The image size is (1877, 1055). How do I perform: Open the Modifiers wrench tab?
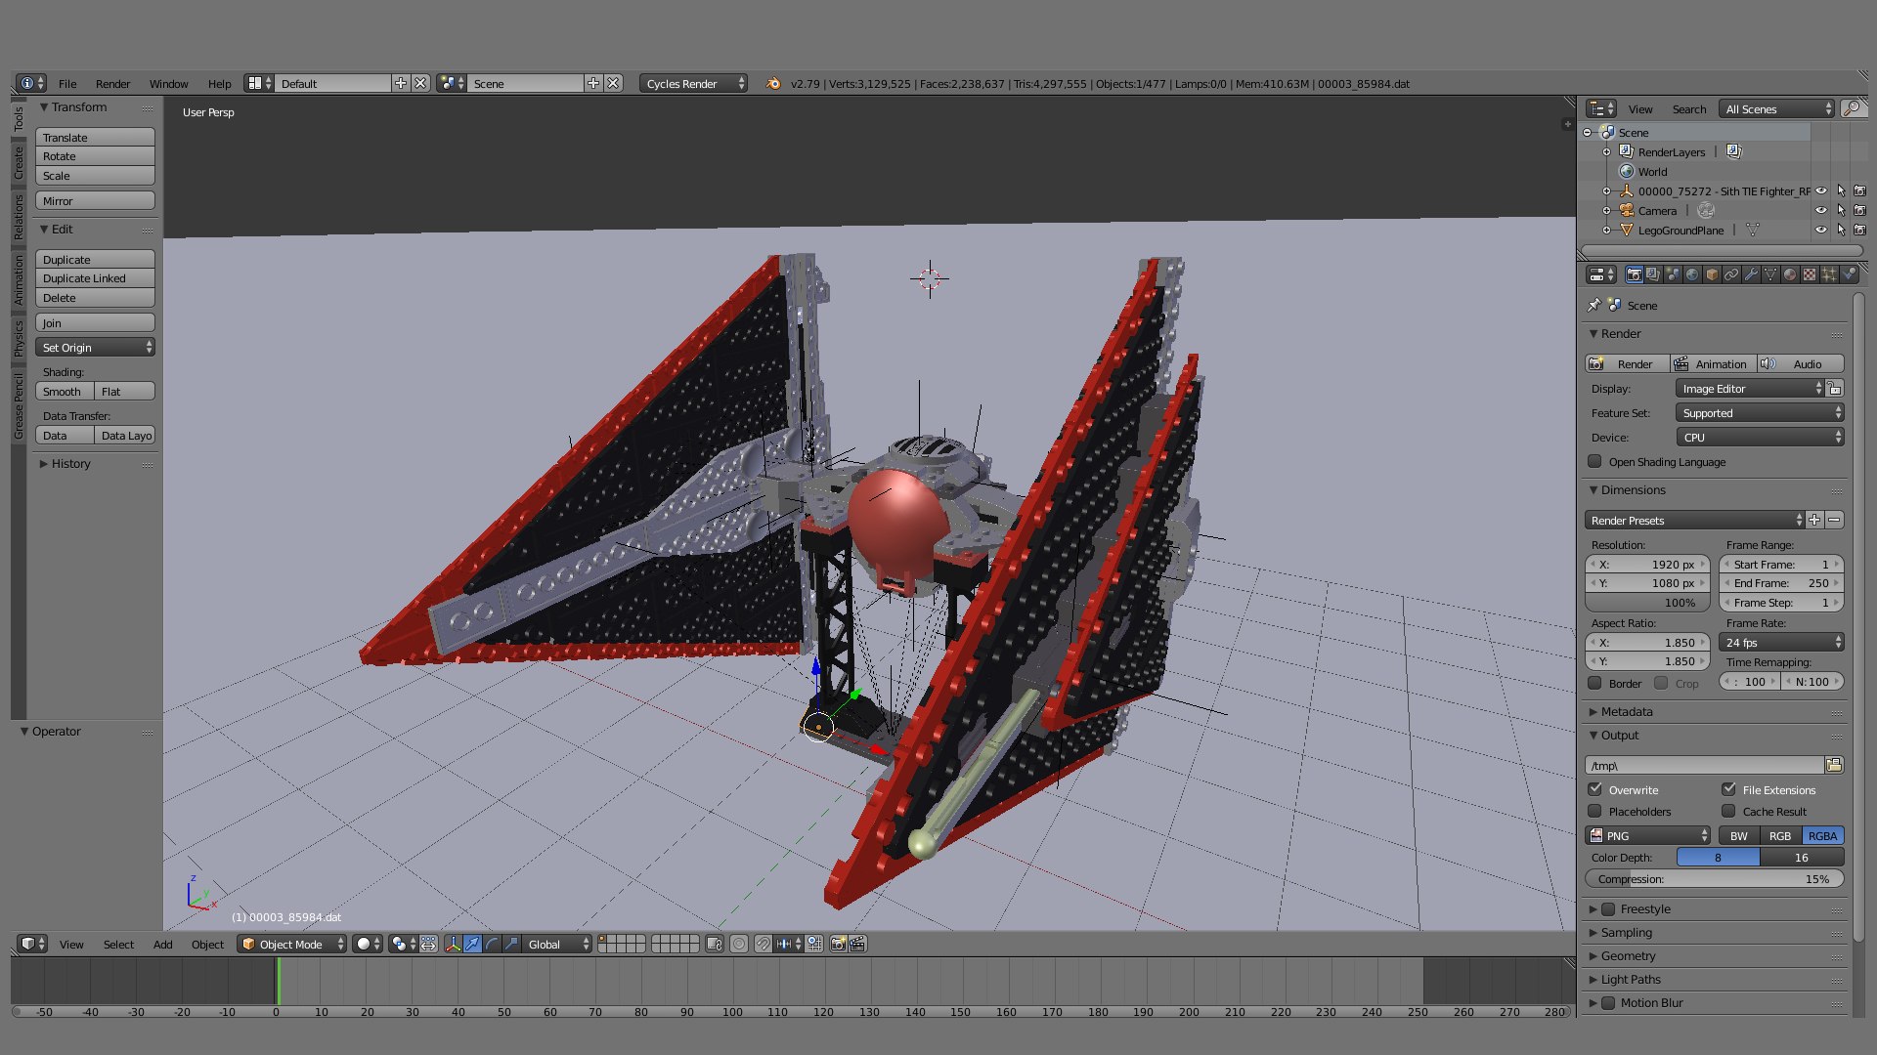click(1751, 274)
